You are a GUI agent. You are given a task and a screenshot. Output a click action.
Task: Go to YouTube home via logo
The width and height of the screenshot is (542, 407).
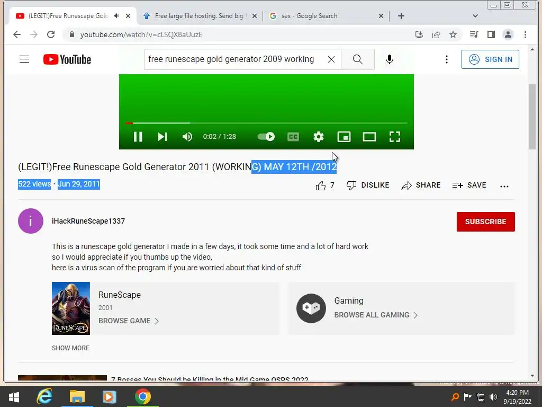pyautogui.click(x=67, y=59)
